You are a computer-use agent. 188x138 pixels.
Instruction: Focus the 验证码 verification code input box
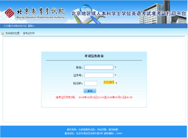(91, 83)
